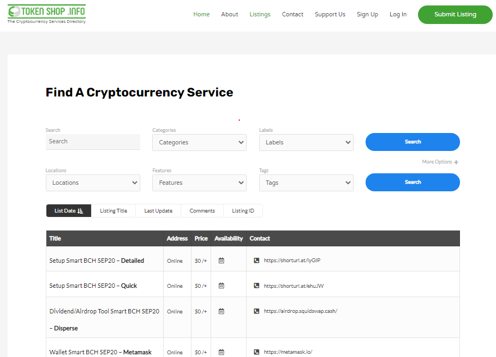Sort listings by Last Update
The height and width of the screenshot is (357, 496).
click(x=158, y=211)
